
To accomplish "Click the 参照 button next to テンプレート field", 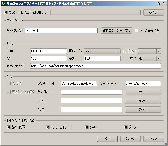I will (143, 92).
